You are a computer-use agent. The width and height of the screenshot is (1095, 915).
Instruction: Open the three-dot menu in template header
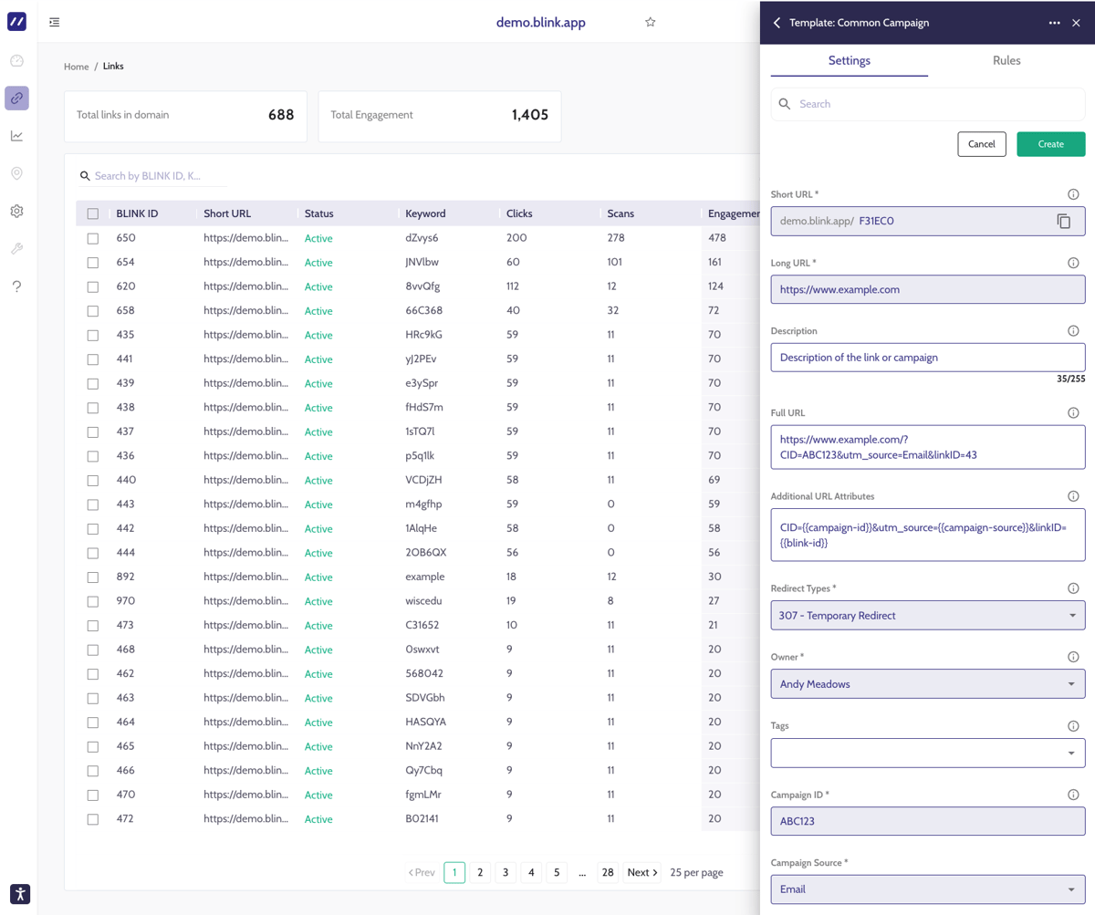point(1054,23)
